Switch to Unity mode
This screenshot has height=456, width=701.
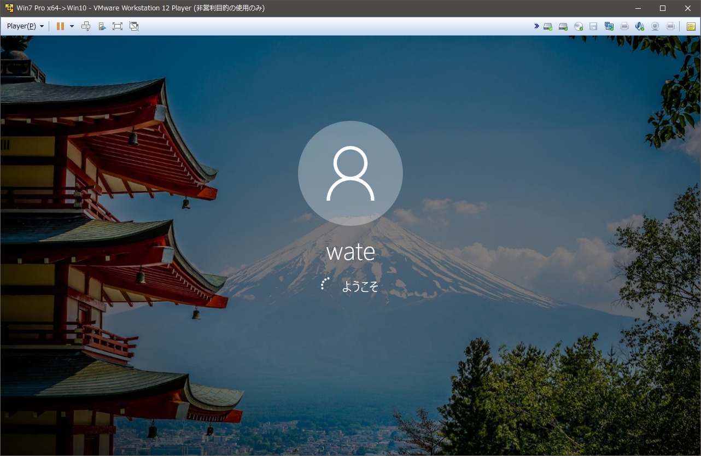pos(134,26)
